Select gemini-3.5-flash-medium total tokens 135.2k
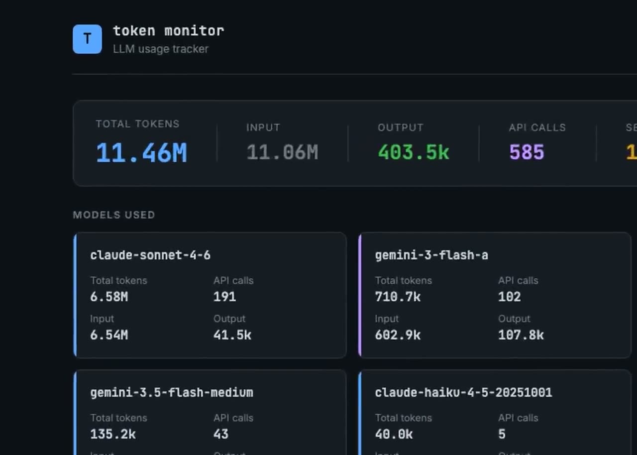The image size is (637, 455). coord(113,434)
